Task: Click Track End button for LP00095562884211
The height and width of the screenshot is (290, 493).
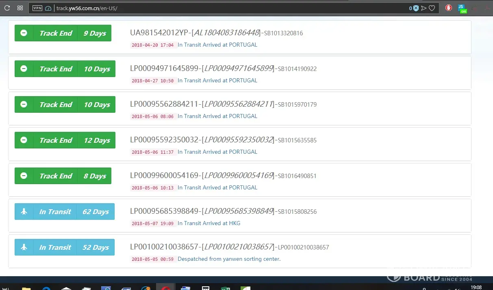Action: (x=56, y=105)
